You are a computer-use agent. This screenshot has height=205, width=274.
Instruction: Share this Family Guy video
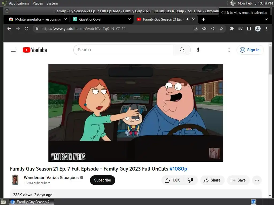pos(212,180)
